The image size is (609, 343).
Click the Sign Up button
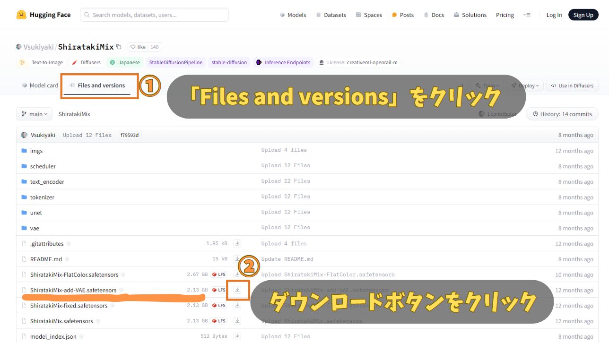point(583,15)
